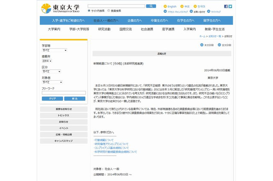The image size is (273, 181).
Task: Click the print icon for 全文印刷
Action: (x=219, y=45)
